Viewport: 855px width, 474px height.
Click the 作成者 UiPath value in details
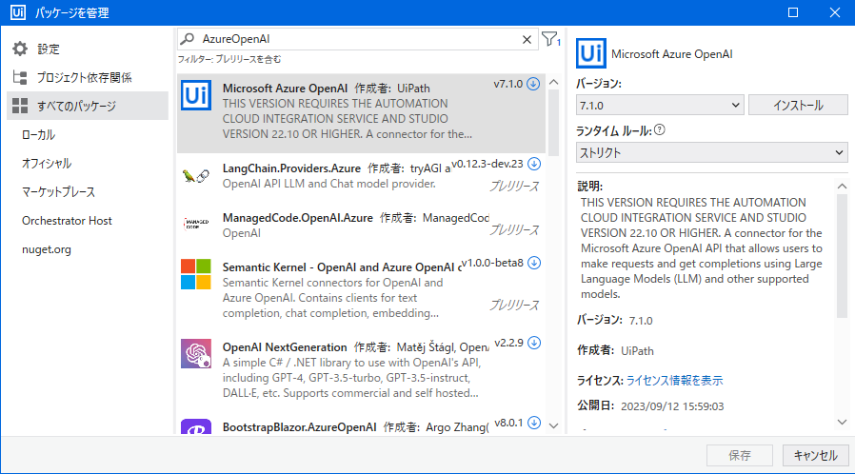pos(637,351)
